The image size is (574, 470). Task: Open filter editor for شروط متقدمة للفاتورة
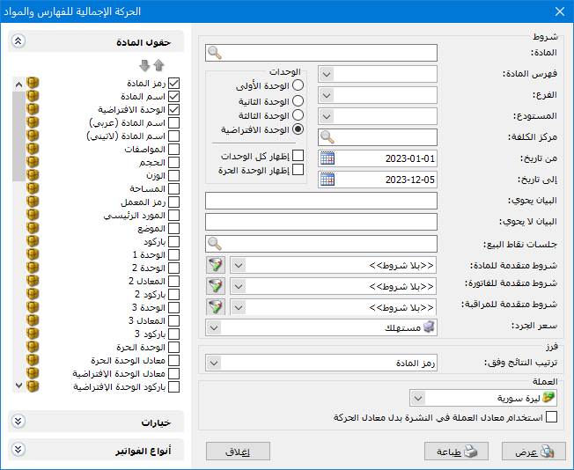click(x=216, y=286)
